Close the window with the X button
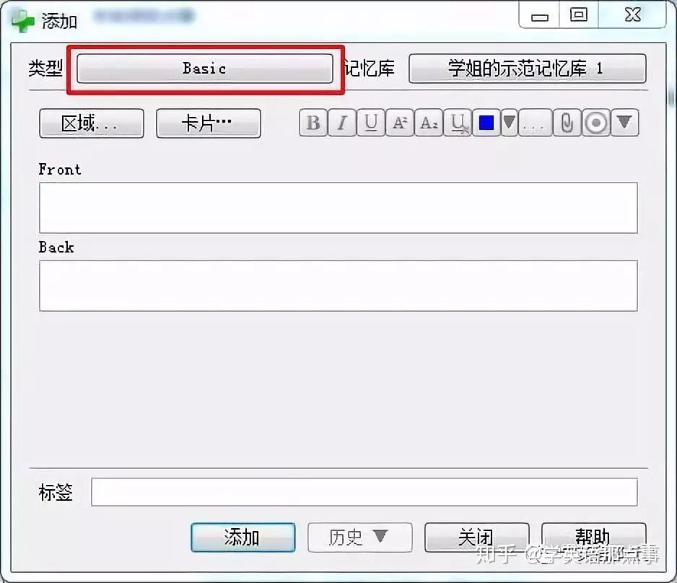The width and height of the screenshot is (677, 583). coord(632,16)
